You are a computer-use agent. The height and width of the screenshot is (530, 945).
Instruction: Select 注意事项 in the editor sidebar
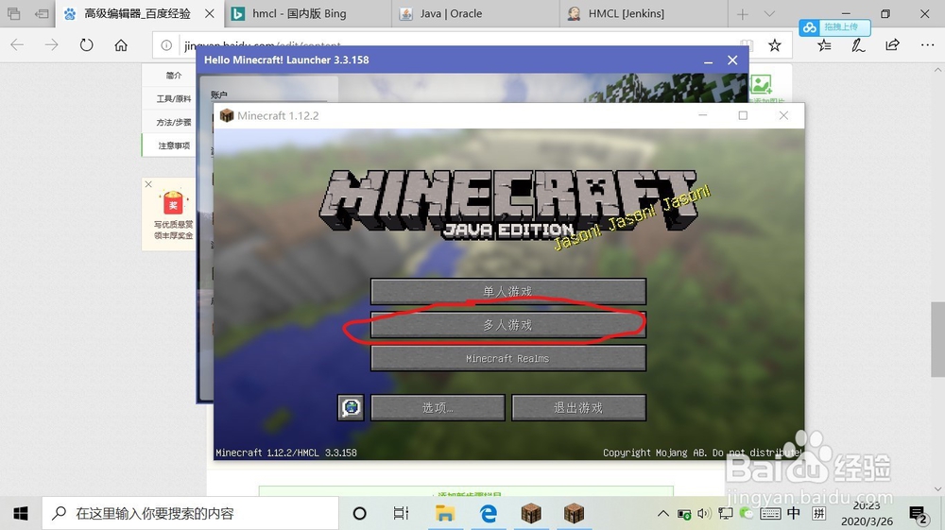[174, 145]
